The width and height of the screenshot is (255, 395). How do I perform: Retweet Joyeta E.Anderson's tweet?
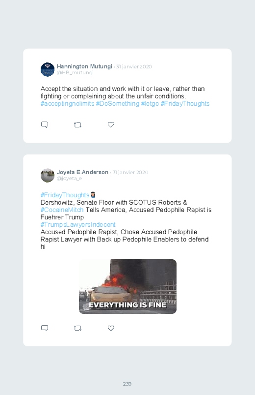point(77,328)
